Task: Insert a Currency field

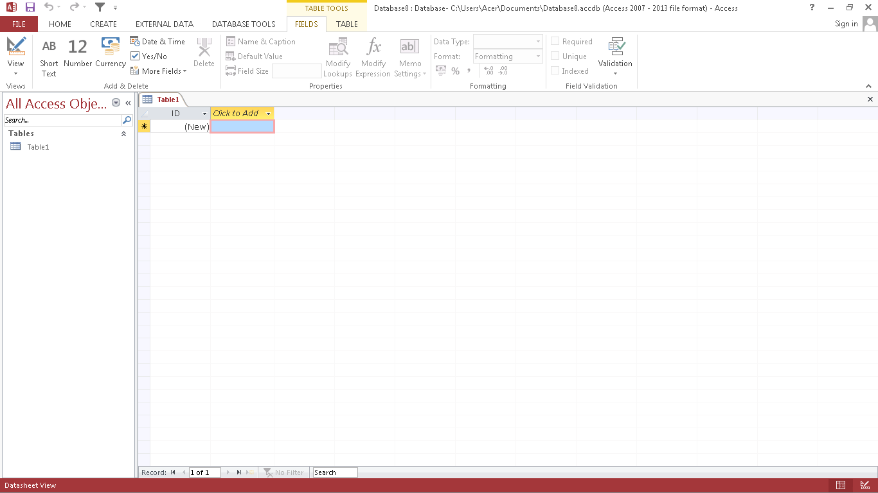Action: click(x=110, y=55)
